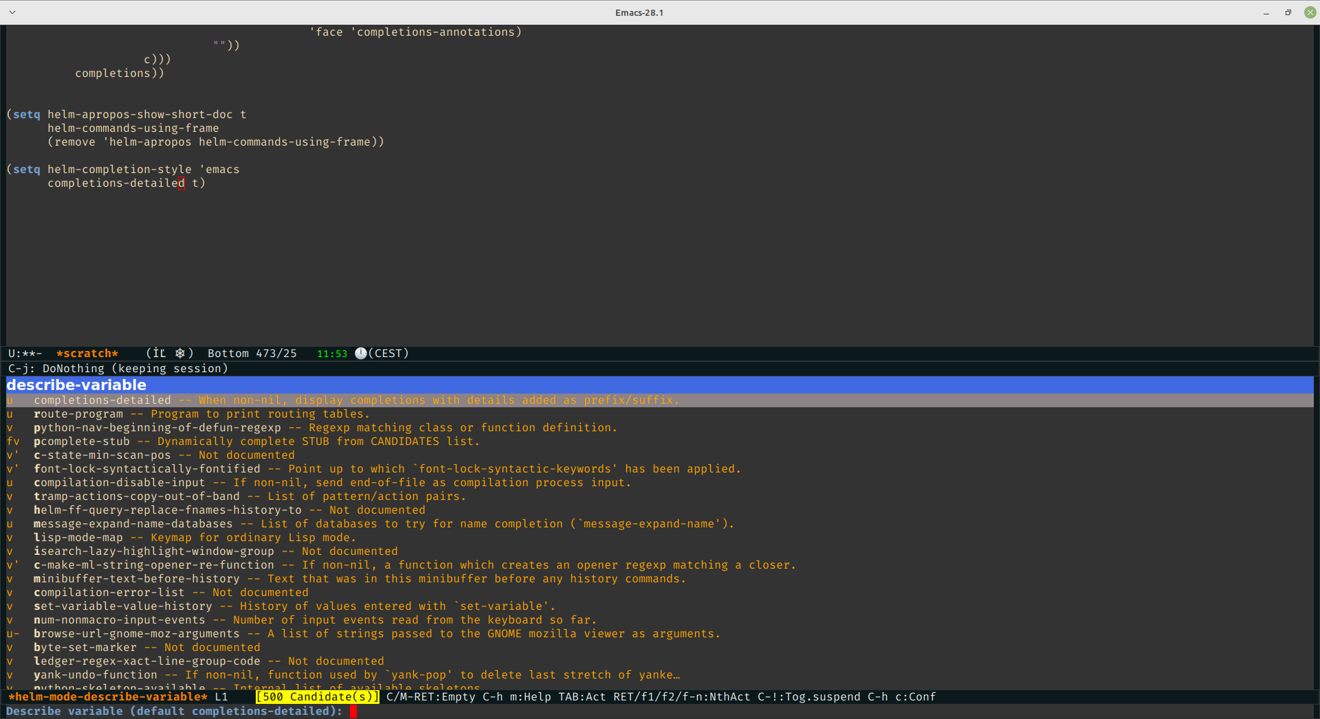The width and height of the screenshot is (1320, 719).
Task: Click the 11:53 time display
Action: pos(332,354)
